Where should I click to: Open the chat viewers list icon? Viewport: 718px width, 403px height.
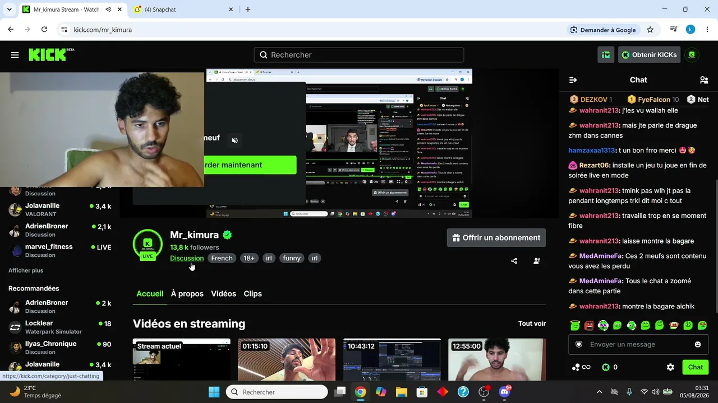pos(704,80)
